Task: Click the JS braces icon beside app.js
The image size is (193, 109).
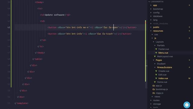Action: pyautogui.click(x=153, y=86)
